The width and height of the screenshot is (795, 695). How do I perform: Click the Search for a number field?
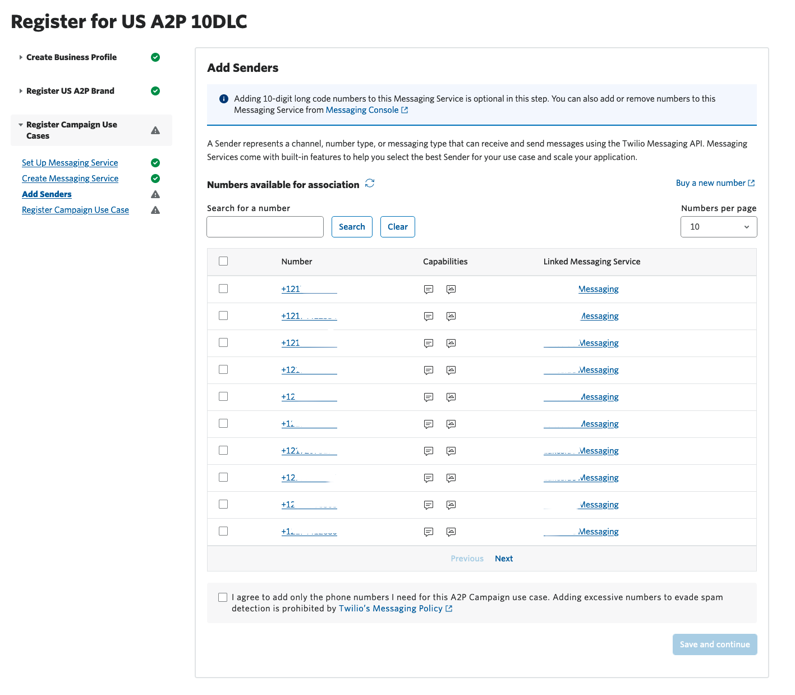[265, 227]
